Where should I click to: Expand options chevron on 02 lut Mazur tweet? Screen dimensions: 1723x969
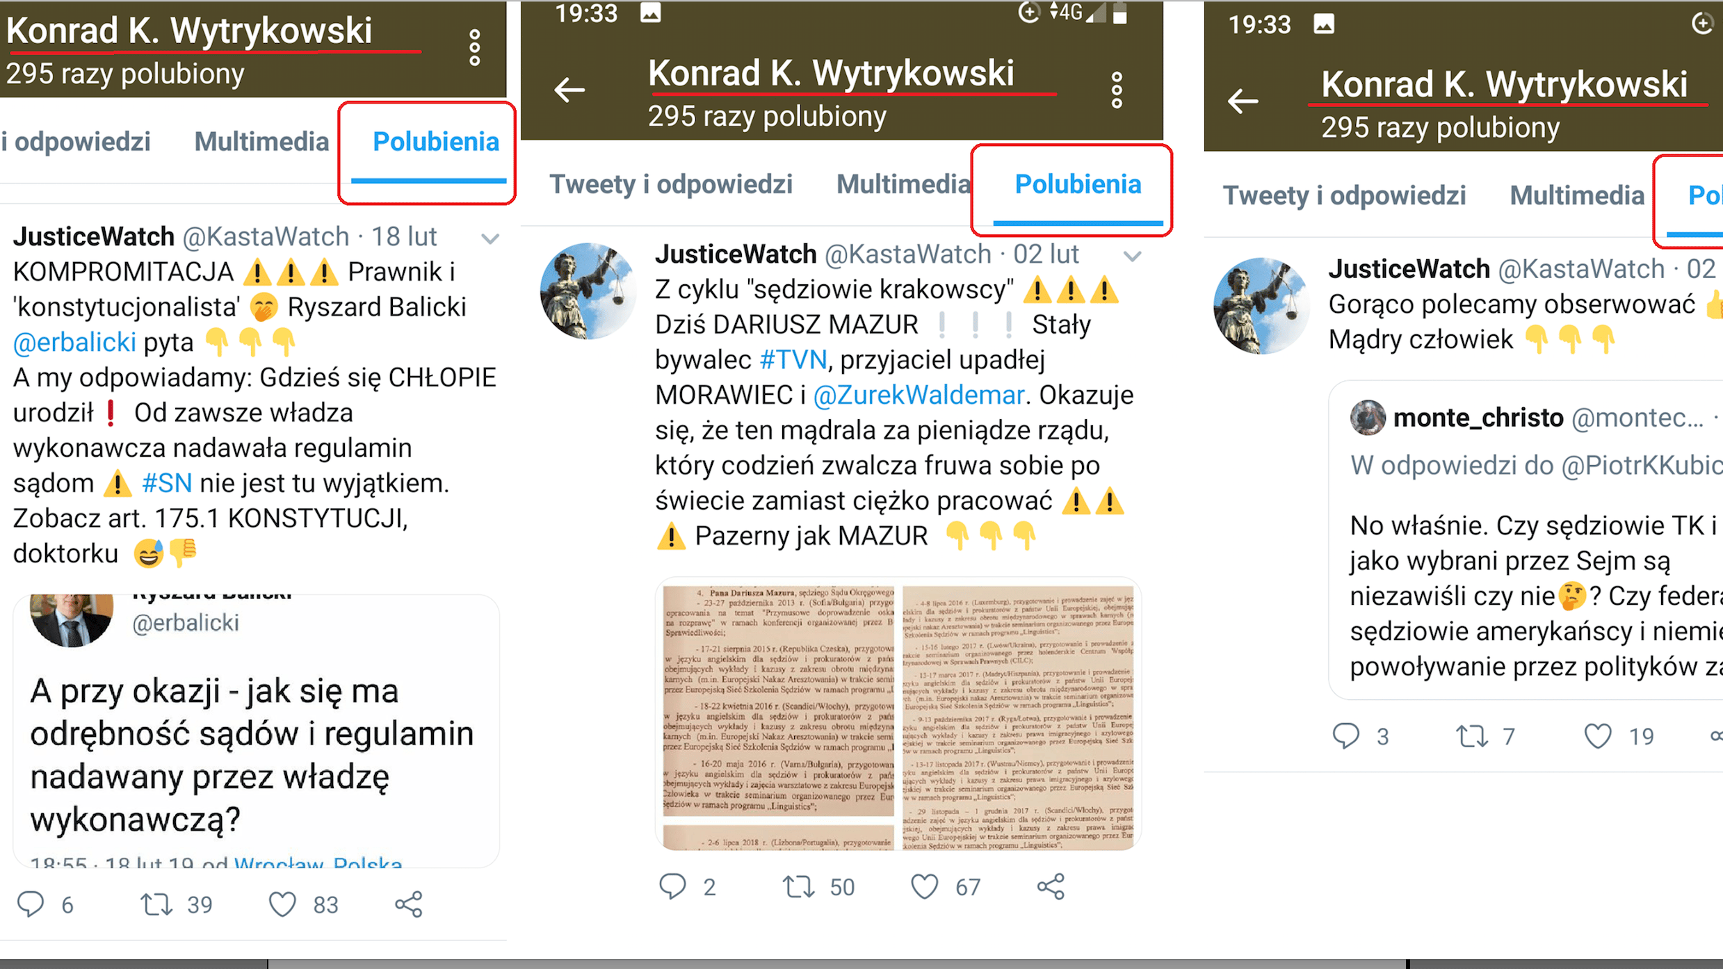(x=1132, y=256)
